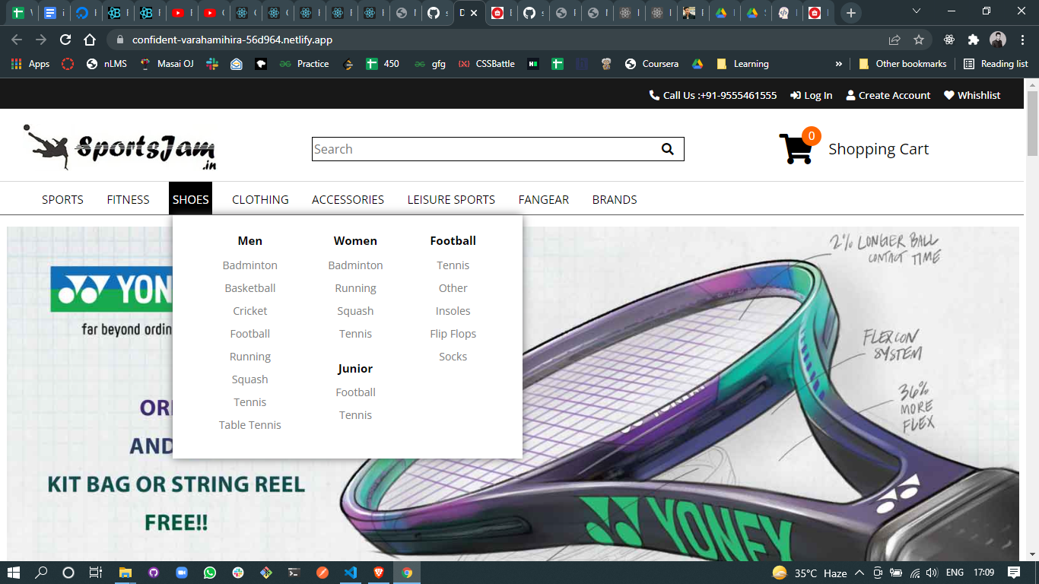1039x584 pixels.
Task: Share this page via address bar icon
Action: pyautogui.click(x=894, y=40)
